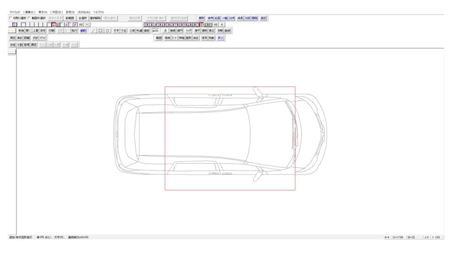Screen dimensions: 453x255
Task: Click the angle ∠0 field in status bar
Action: [x=426, y=237]
